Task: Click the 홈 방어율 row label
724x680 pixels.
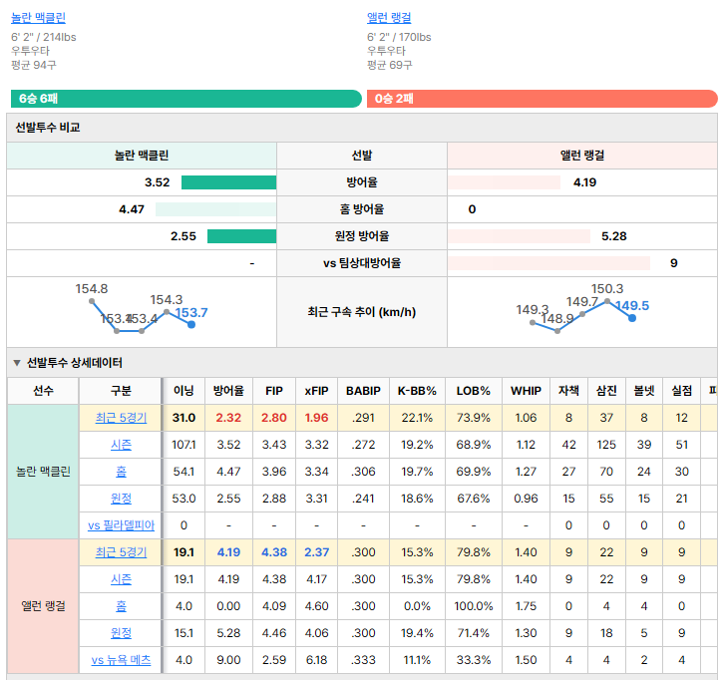Action: click(362, 209)
